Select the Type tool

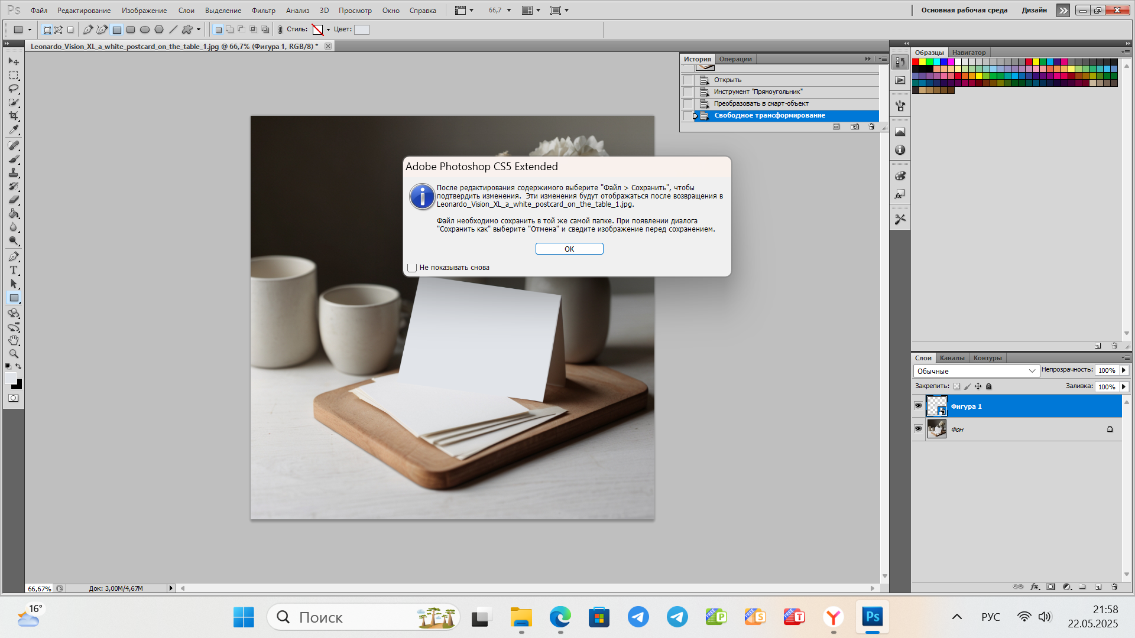coord(14,270)
